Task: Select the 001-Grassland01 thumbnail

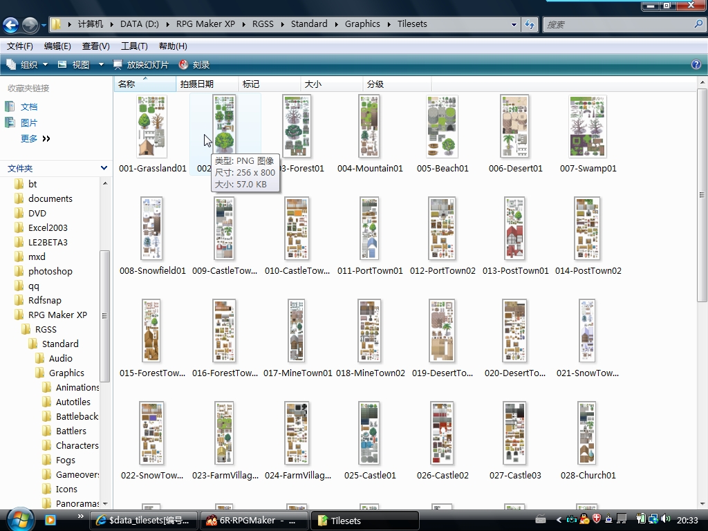Action: (x=152, y=127)
